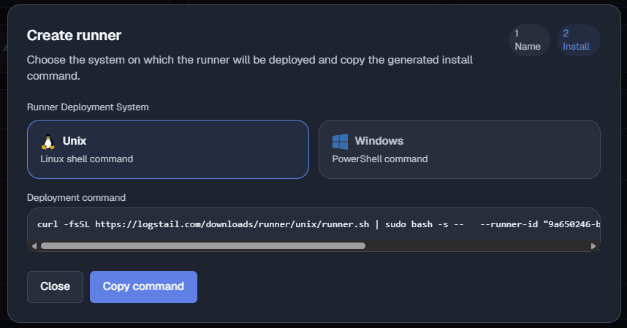Click the 'Runner Deployment System' label
Image resolution: width=627 pixels, height=328 pixels.
tap(88, 107)
